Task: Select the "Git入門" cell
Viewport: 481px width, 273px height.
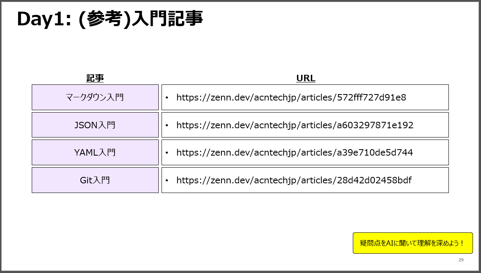Action: pos(95,180)
